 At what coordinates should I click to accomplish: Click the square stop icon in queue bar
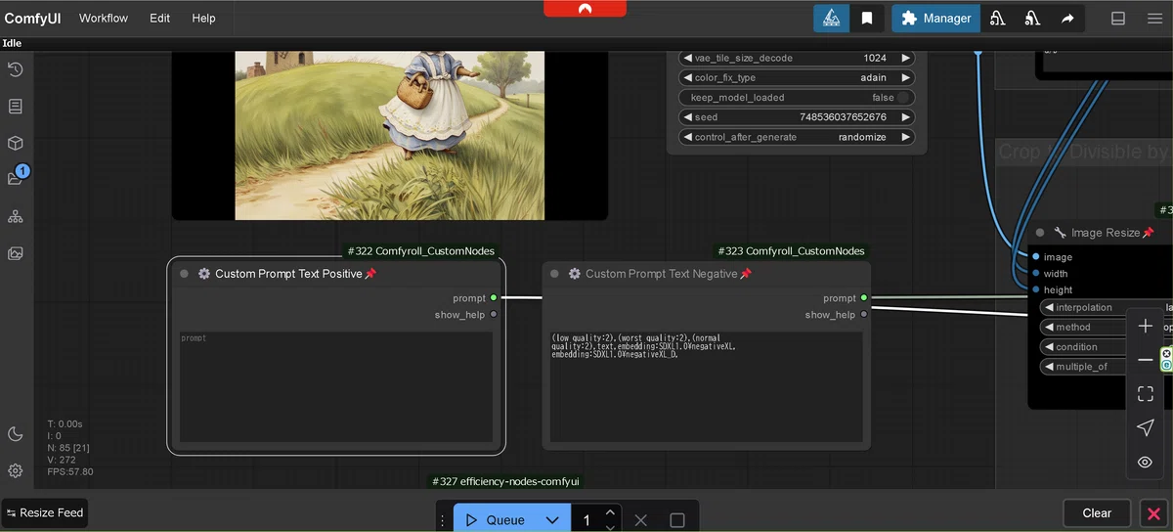[677, 520]
